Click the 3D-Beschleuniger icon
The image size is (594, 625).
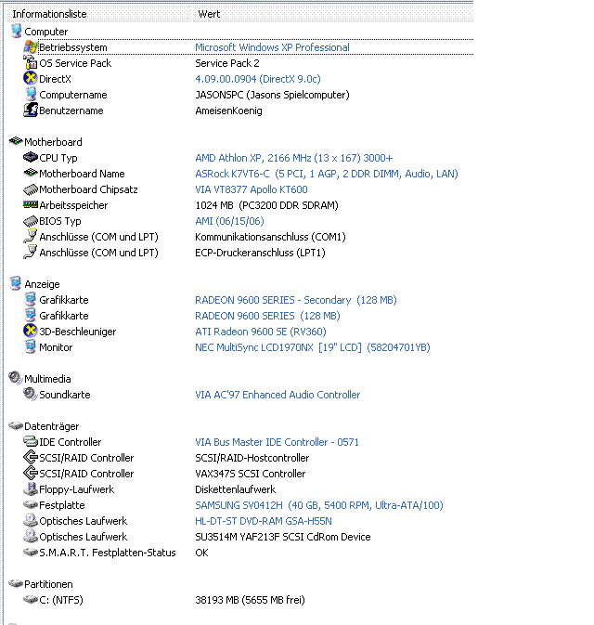coord(31,332)
